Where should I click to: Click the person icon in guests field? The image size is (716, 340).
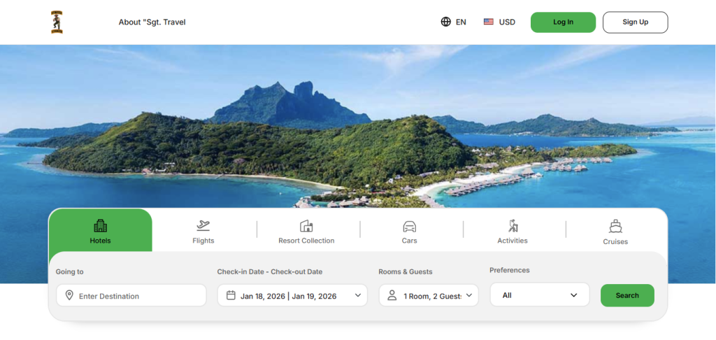click(x=392, y=295)
